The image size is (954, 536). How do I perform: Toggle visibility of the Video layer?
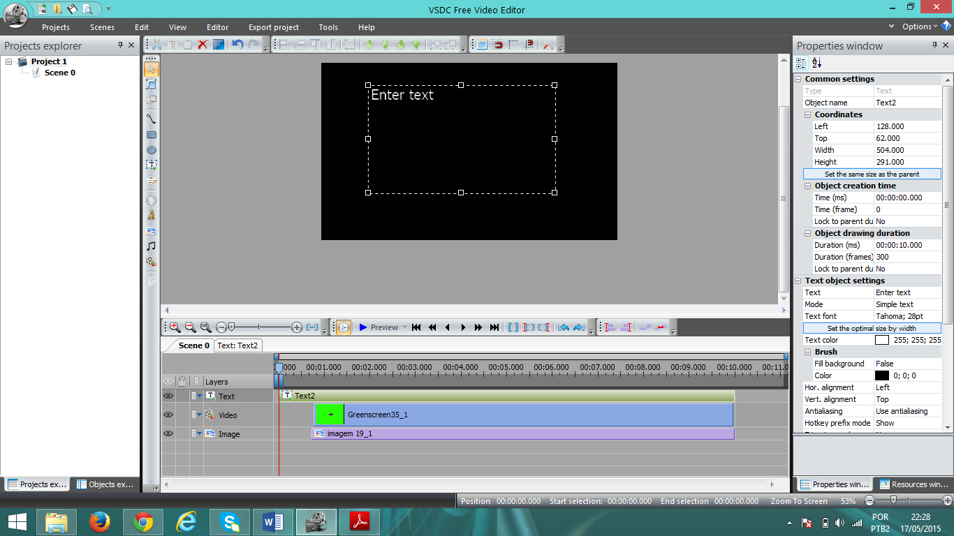pos(168,415)
